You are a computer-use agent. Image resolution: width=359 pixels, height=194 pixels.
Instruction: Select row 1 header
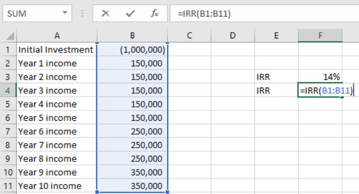coord(8,50)
